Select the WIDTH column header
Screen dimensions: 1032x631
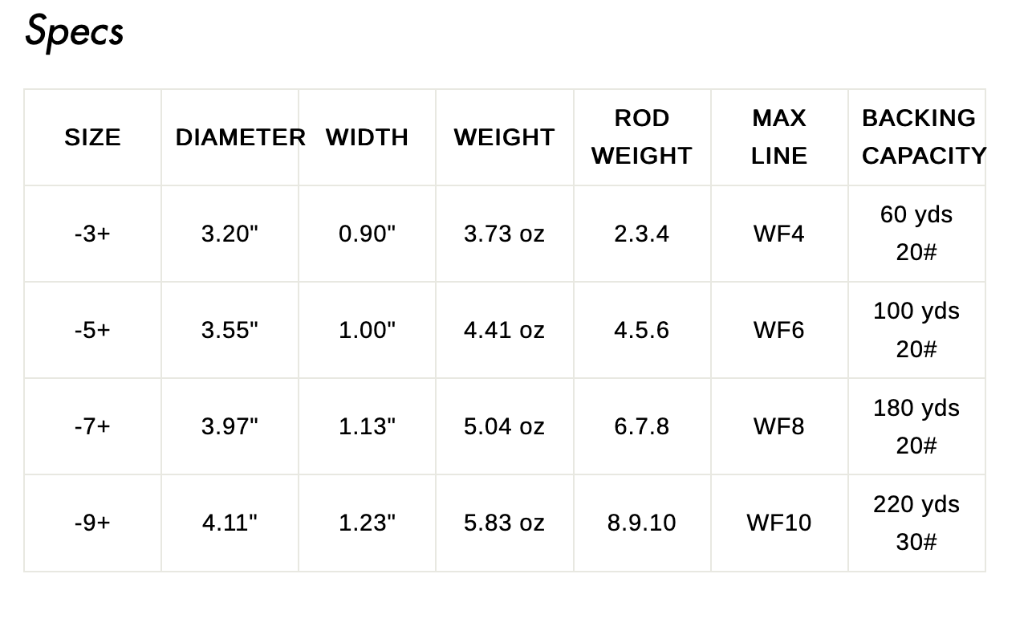[x=368, y=137]
